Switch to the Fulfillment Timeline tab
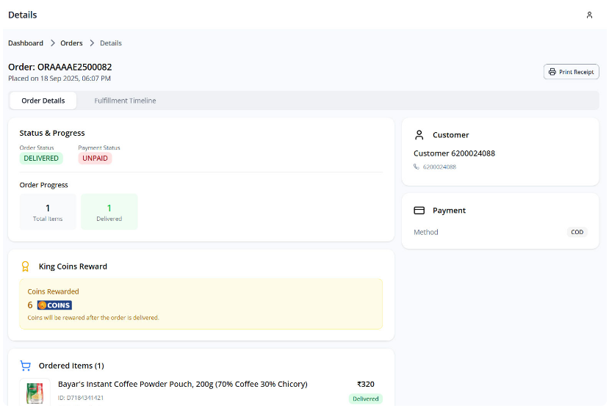Viewport: 609px width, 411px height. (x=125, y=101)
